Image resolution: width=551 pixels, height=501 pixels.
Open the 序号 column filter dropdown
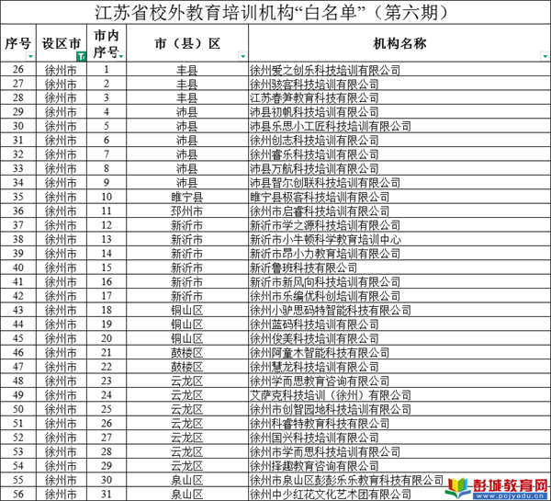coord(31,56)
